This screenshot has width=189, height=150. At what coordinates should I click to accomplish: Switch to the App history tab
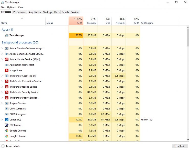pos(35,12)
